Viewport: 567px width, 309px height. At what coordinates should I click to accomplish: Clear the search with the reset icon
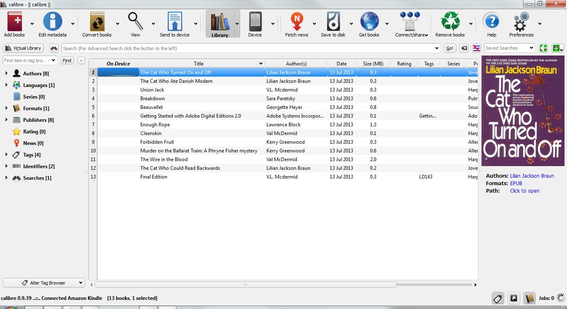pos(464,48)
